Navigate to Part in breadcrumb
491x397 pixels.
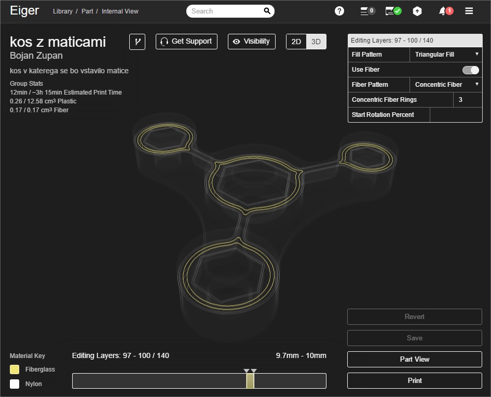click(87, 11)
